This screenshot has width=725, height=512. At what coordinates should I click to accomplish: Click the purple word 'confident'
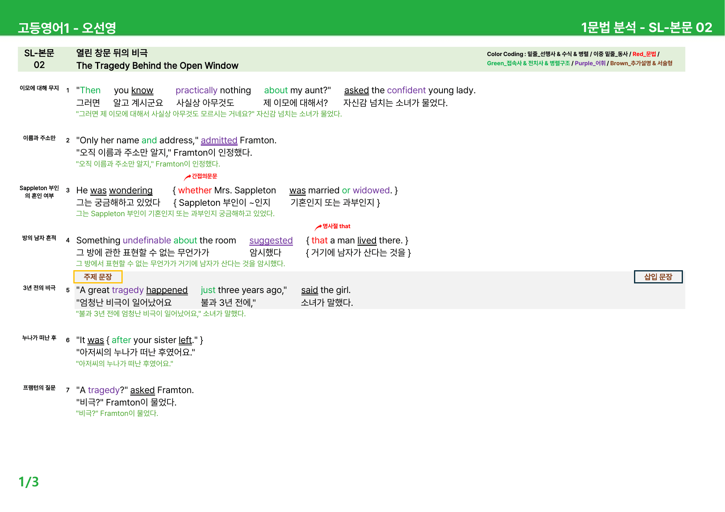coord(406,90)
